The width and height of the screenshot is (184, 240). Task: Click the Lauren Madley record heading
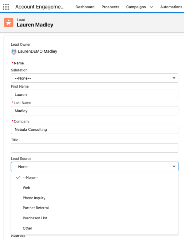click(35, 25)
